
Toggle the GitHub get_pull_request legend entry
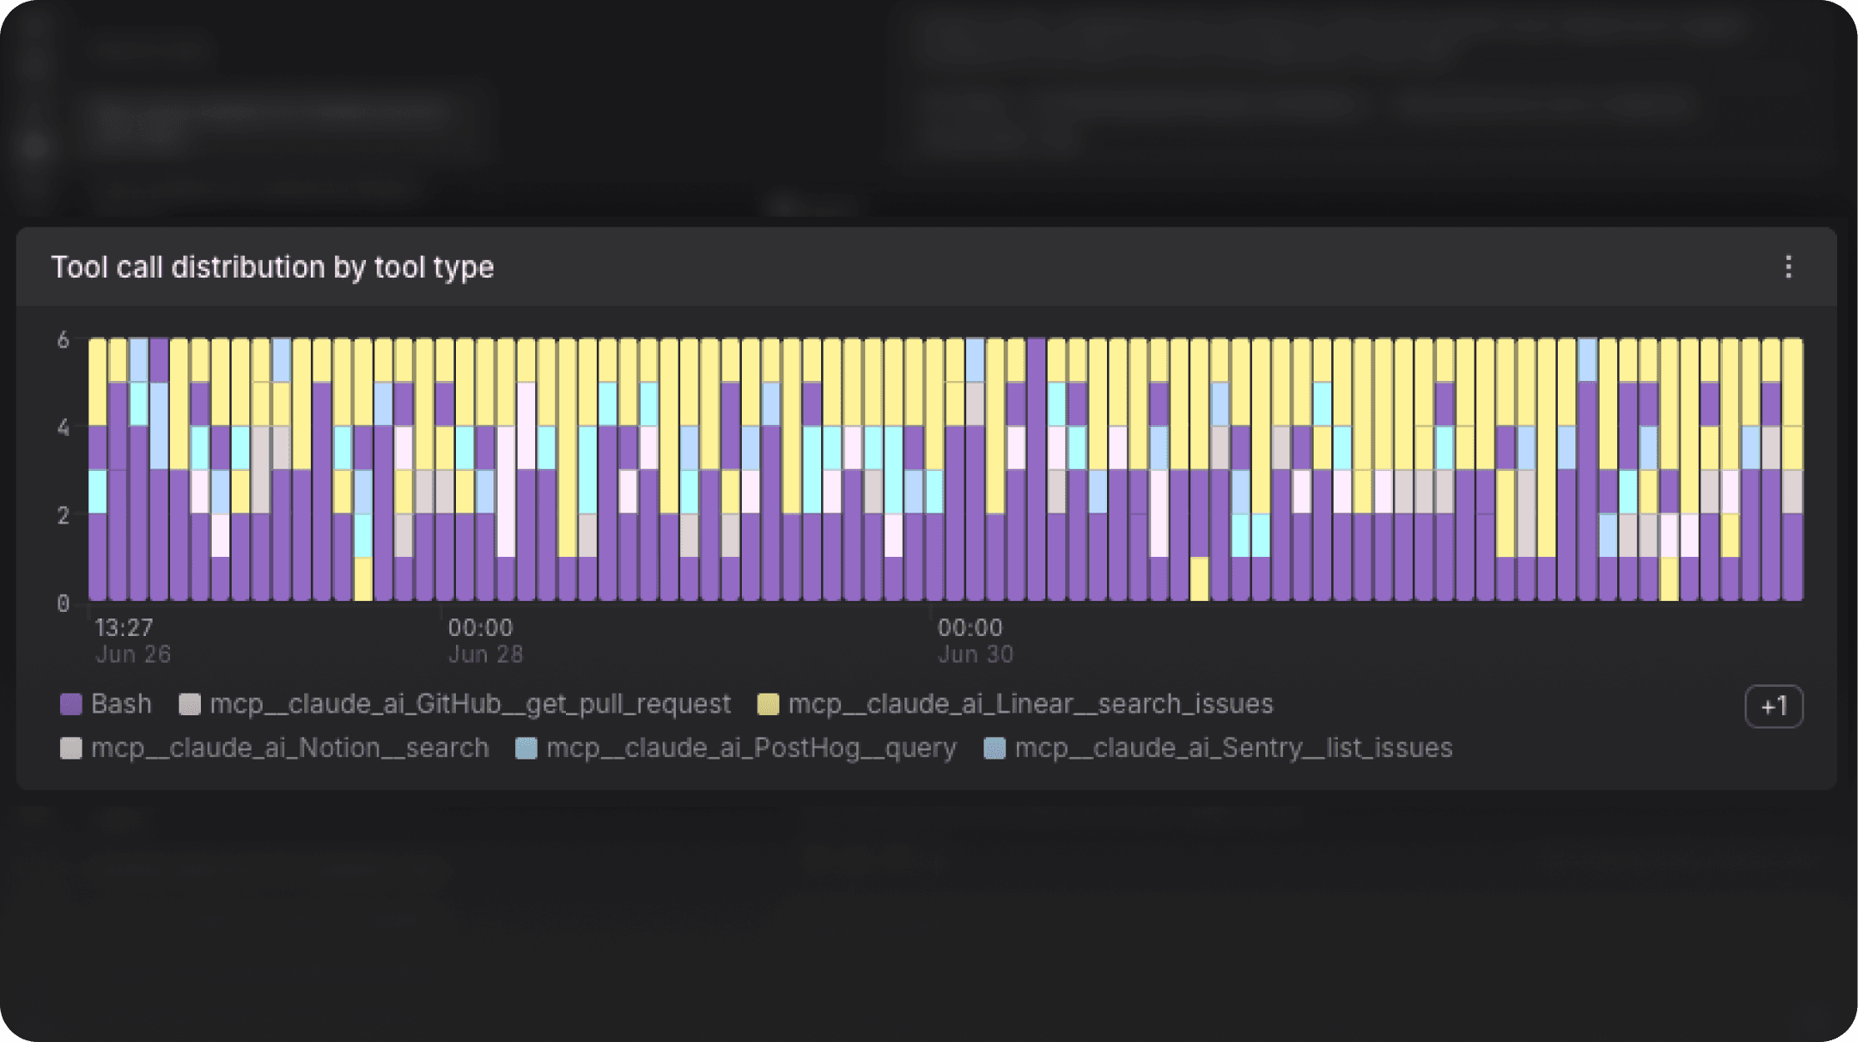(455, 704)
